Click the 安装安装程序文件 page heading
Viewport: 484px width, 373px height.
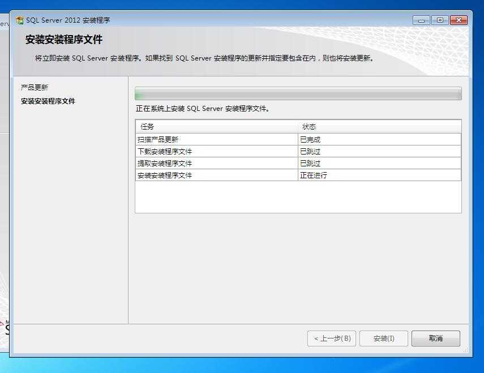(x=64, y=40)
